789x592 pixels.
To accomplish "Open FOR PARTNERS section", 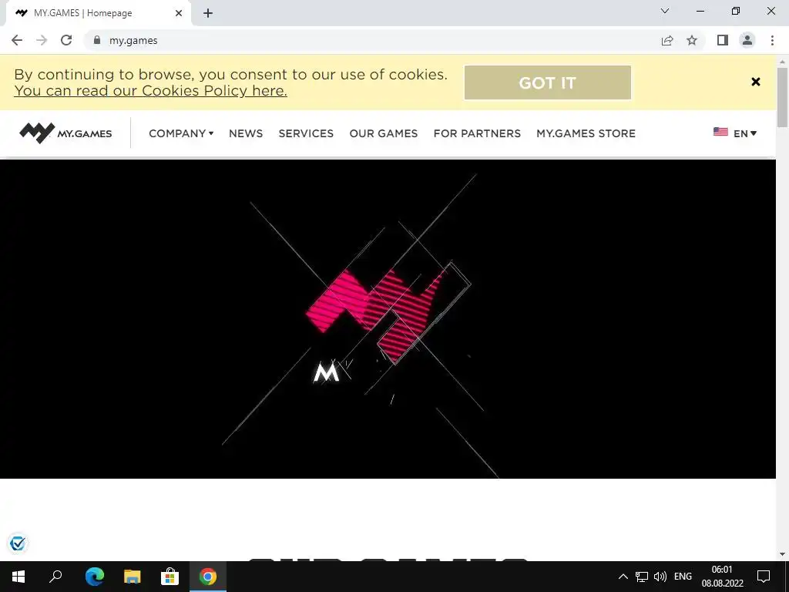I will tap(477, 133).
